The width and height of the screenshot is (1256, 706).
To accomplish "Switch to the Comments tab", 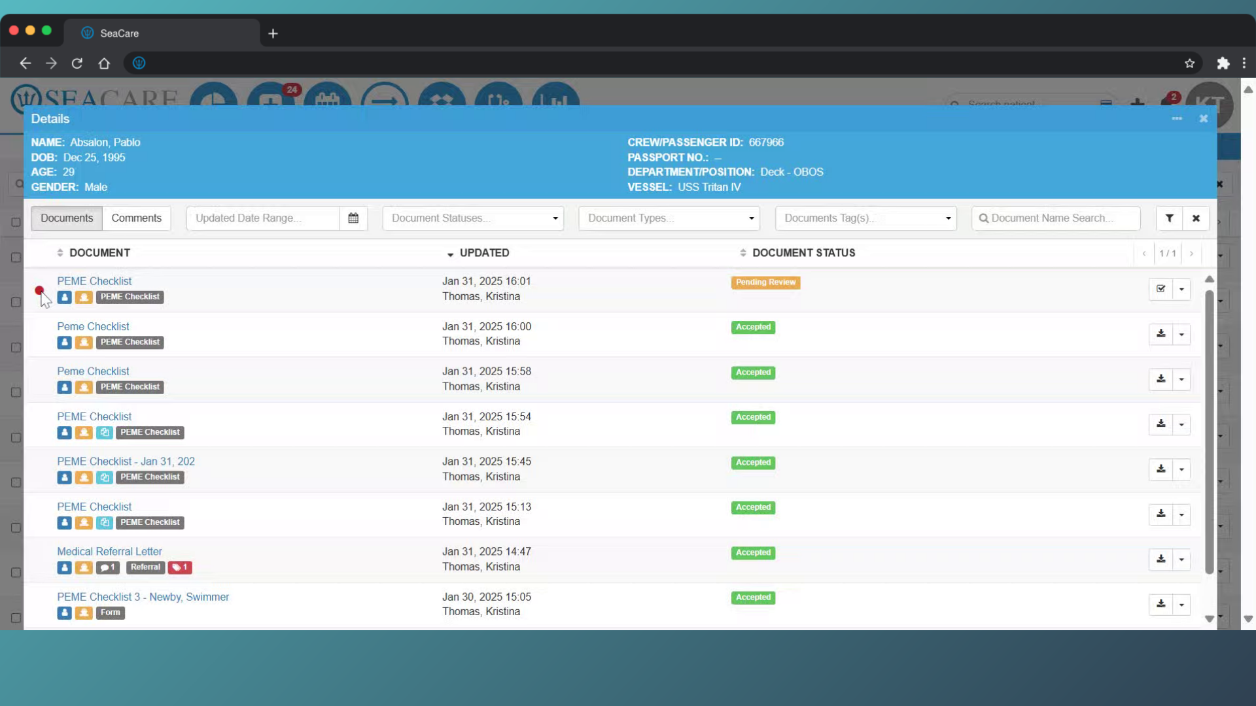I will click(136, 218).
